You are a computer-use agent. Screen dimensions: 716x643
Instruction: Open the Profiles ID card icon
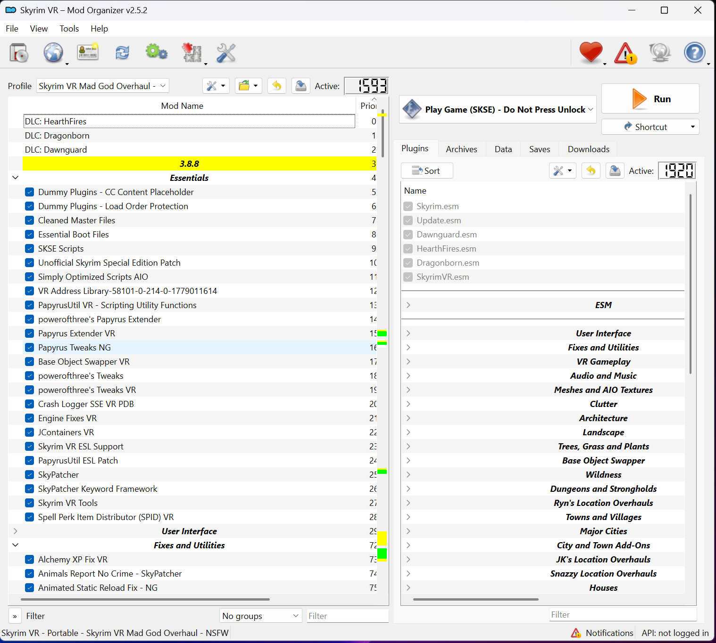(88, 53)
